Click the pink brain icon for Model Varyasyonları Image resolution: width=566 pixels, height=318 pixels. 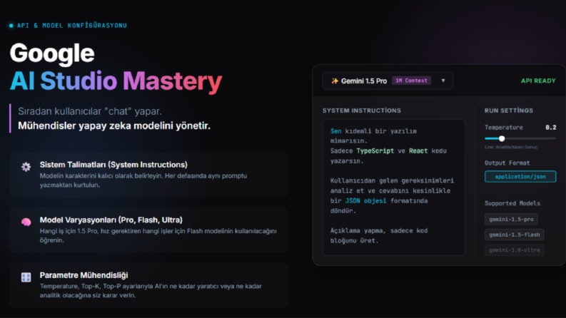click(26, 222)
